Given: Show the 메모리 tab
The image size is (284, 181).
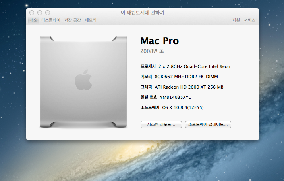Looking at the screenshot, I should pyautogui.click(x=91, y=20).
